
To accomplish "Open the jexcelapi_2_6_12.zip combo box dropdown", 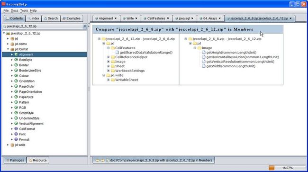I will pos(85,26).
